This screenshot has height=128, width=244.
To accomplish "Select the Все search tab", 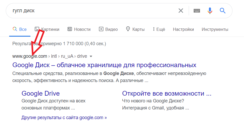I will tap(20, 29).
